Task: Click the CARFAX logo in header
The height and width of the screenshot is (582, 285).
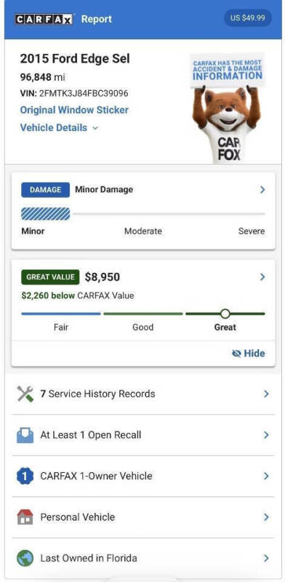Action: [x=44, y=19]
